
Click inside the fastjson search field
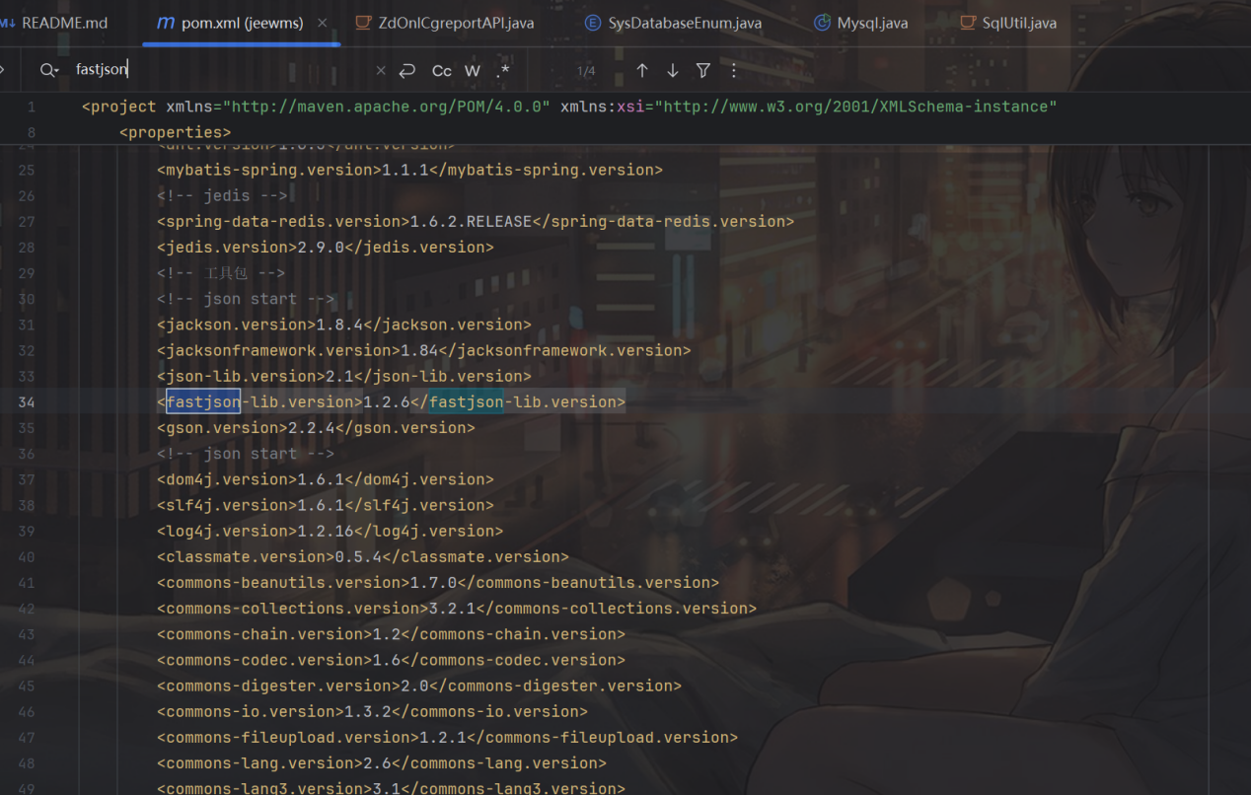(217, 70)
